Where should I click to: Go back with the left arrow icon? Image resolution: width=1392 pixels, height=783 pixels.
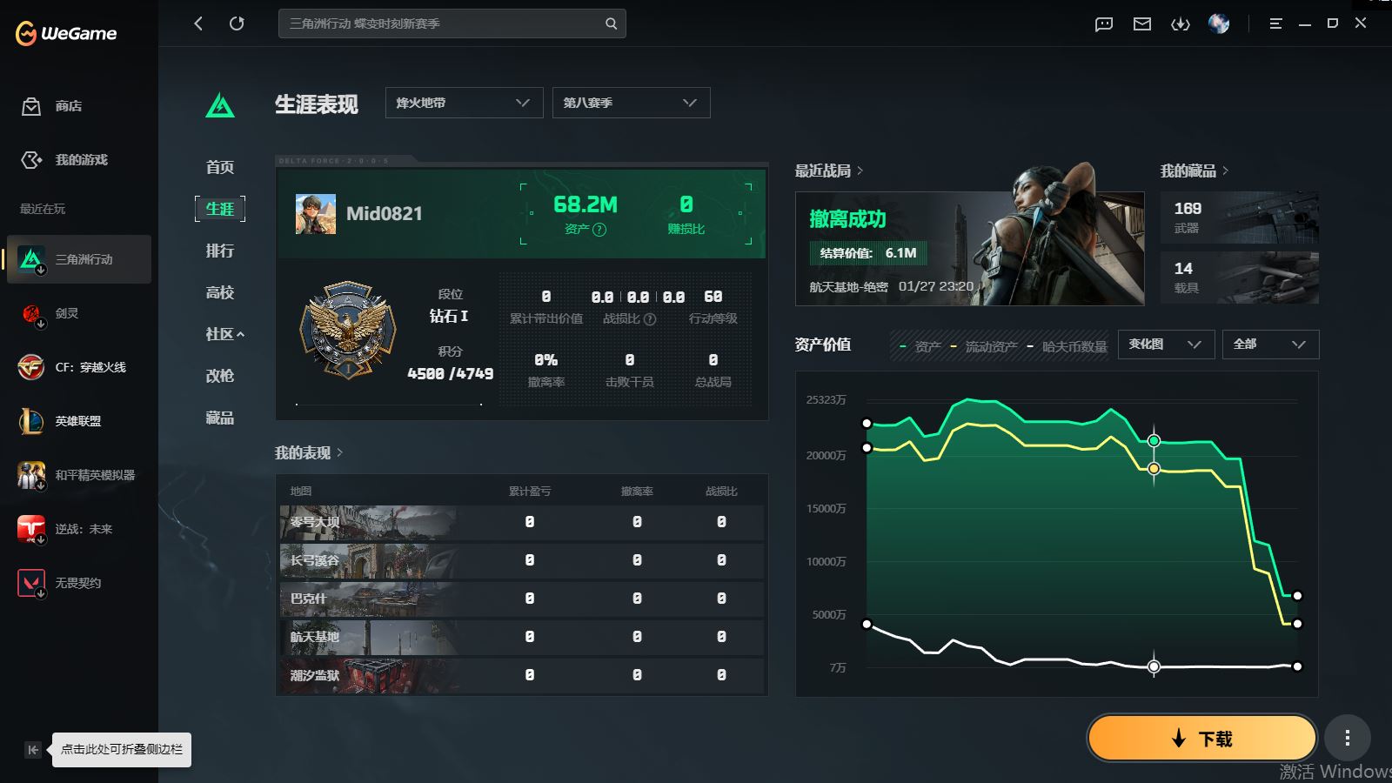pos(198,23)
